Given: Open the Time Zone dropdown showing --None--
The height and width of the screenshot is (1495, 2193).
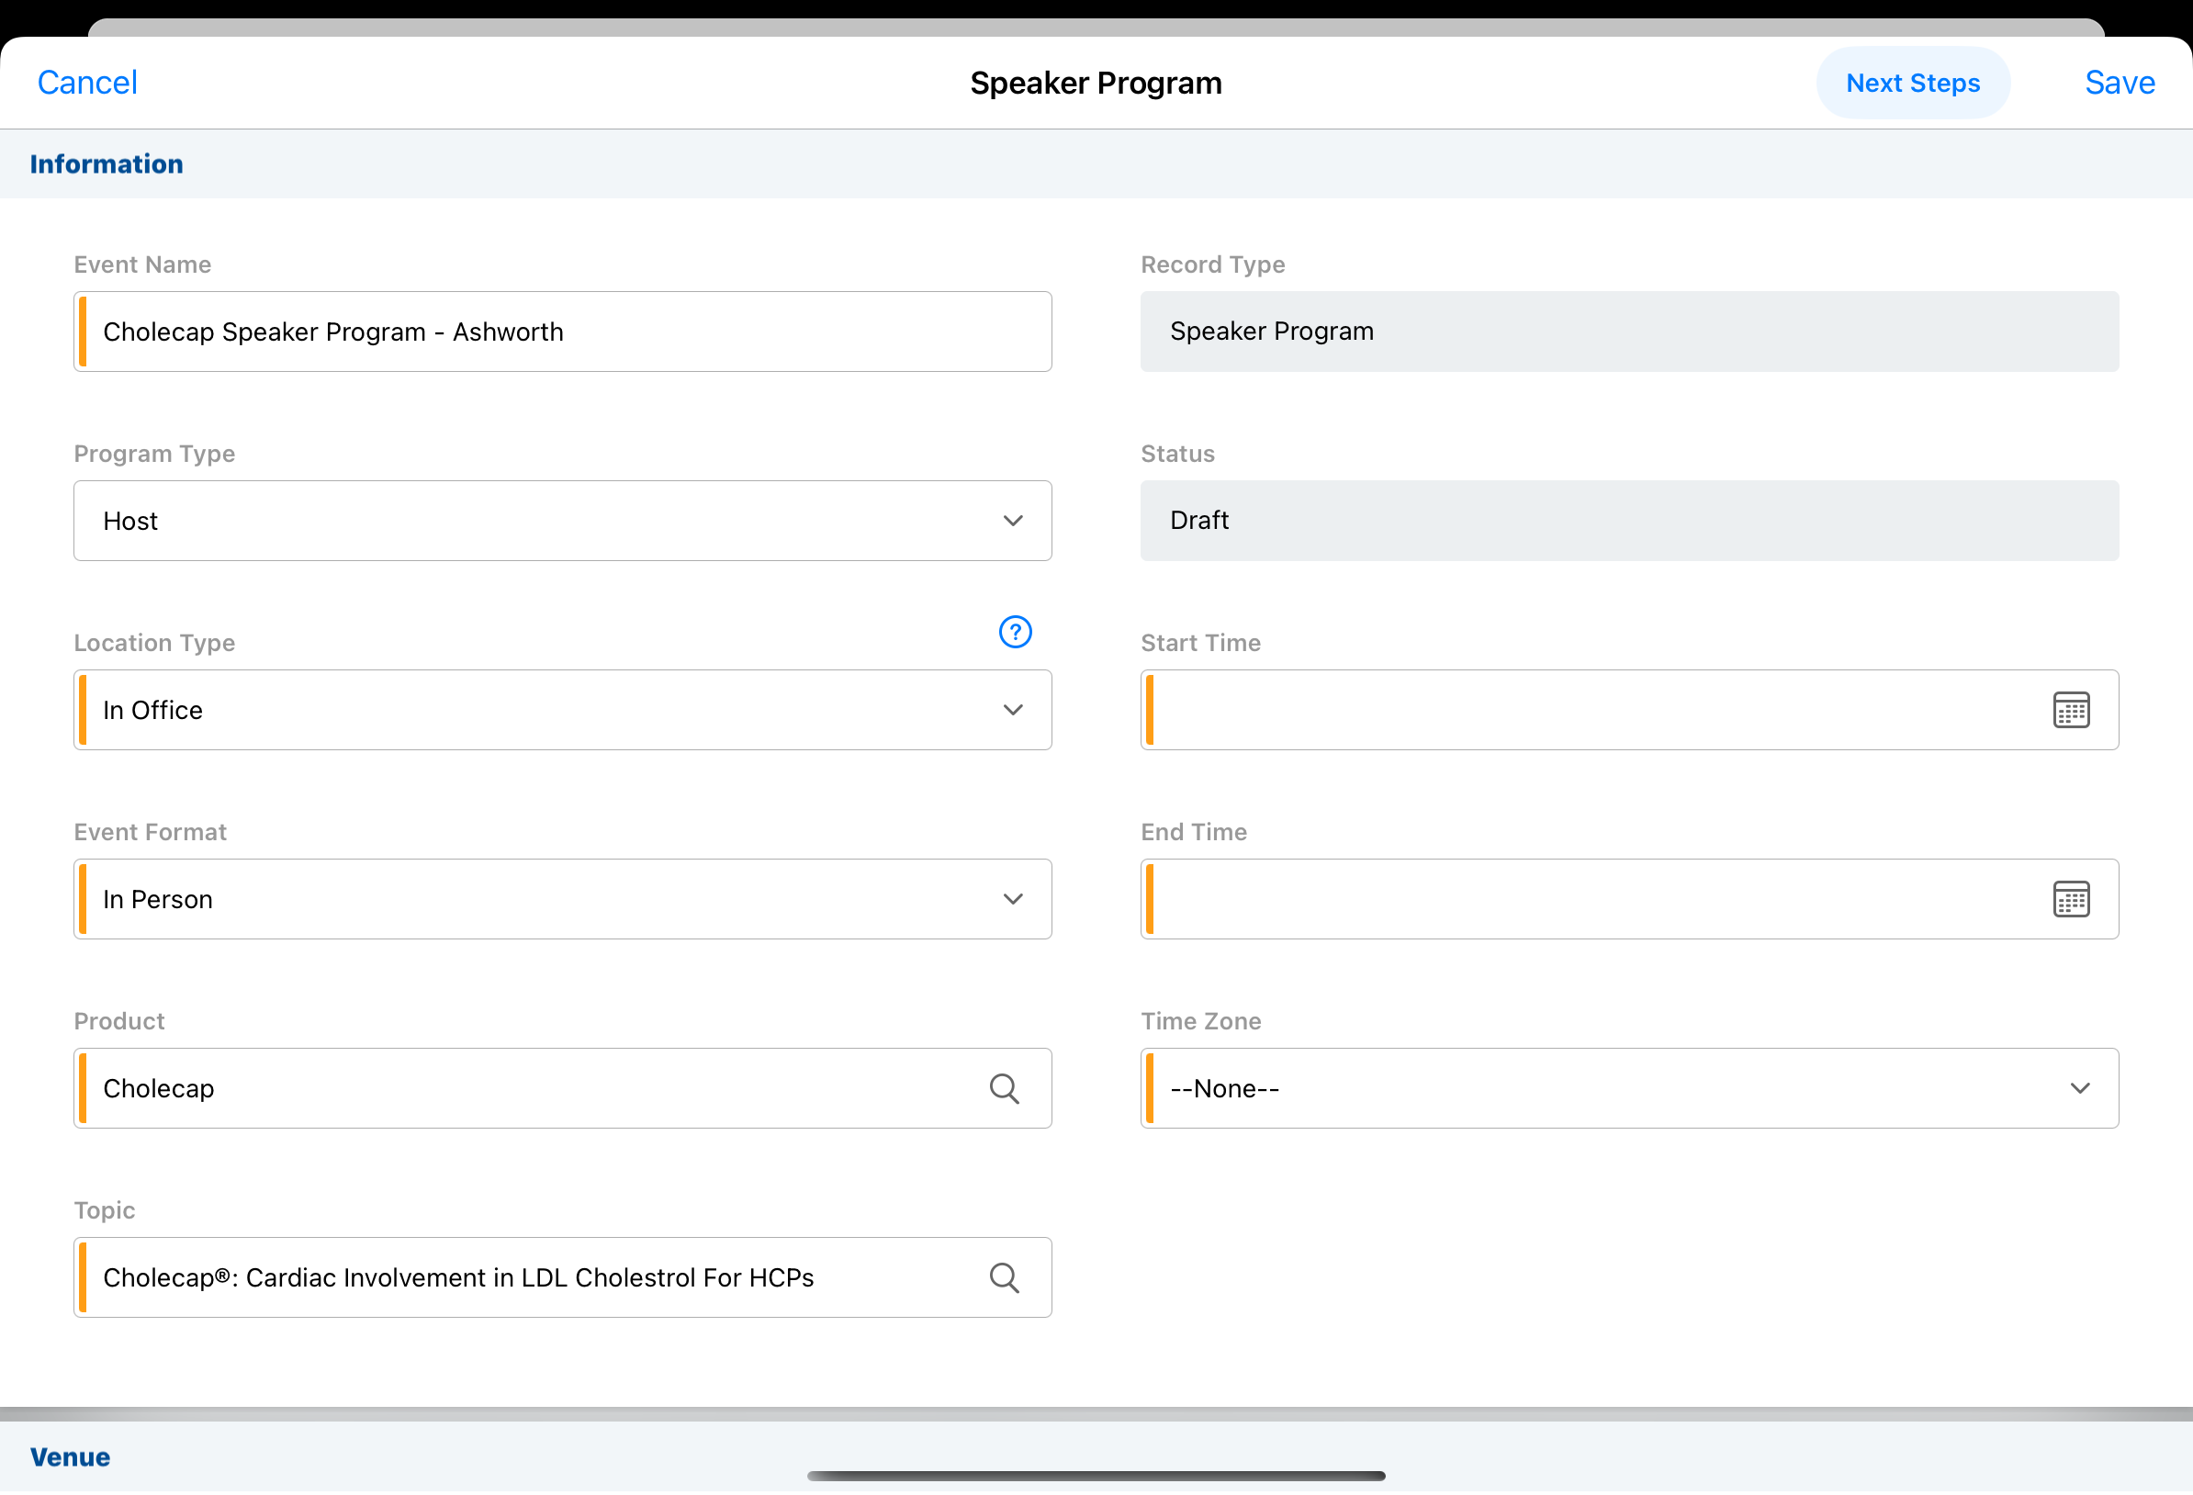Looking at the screenshot, I should [1629, 1089].
